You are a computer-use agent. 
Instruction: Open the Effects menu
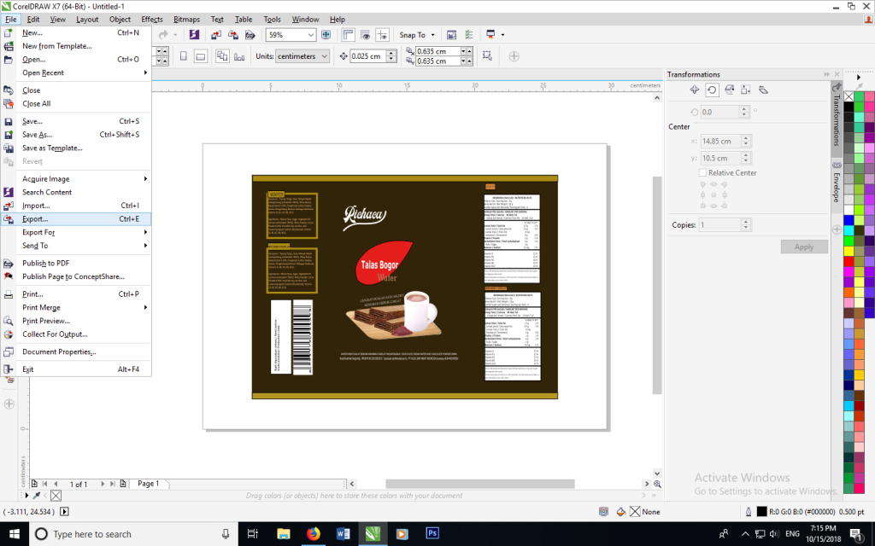[152, 19]
